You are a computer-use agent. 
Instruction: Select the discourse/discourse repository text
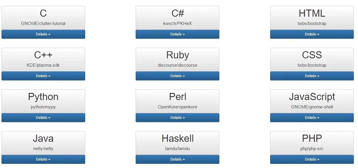(x=178, y=65)
